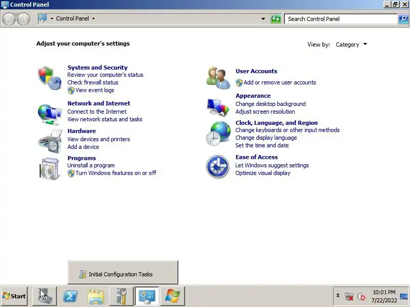The image size is (410, 307).
Task: Open the Programs category
Action: pyautogui.click(x=81, y=158)
